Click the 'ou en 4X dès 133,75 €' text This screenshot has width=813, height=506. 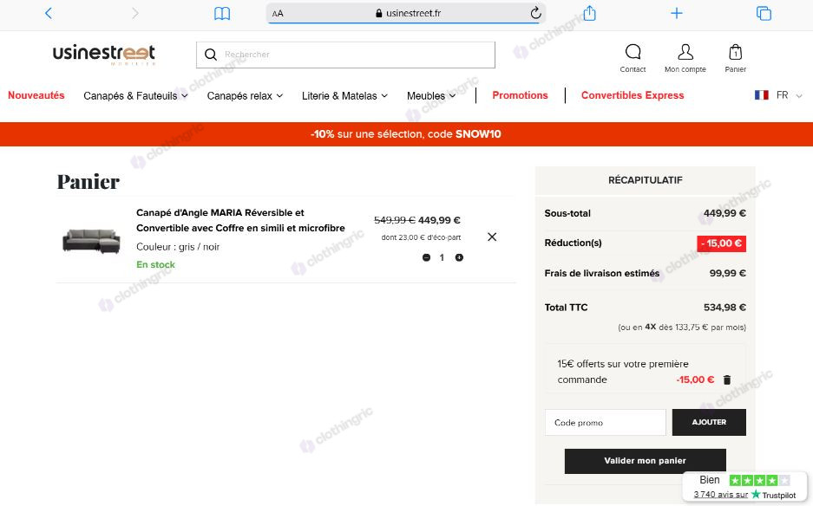[682, 328]
